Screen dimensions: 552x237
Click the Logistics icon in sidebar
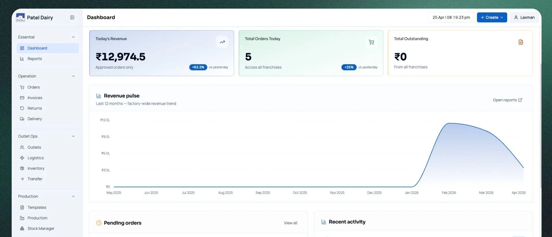click(x=22, y=158)
